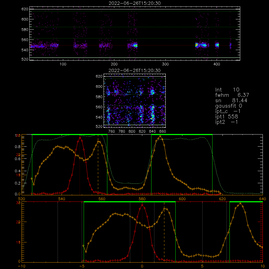Image resolution: width=269 pixels, height=269 pixels.
Task: Click x-axis tick 540 of upper profile plot
Action: pyautogui.click(x=62, y=199)
